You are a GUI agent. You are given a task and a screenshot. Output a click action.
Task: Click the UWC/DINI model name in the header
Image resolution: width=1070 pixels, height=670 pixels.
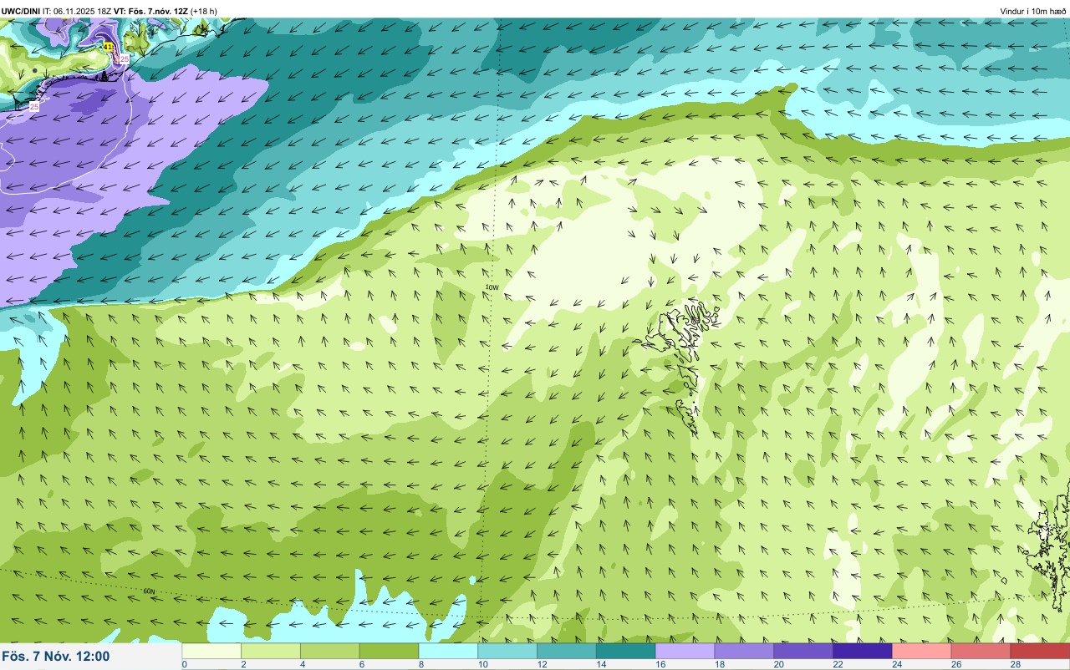pos(20,11)
